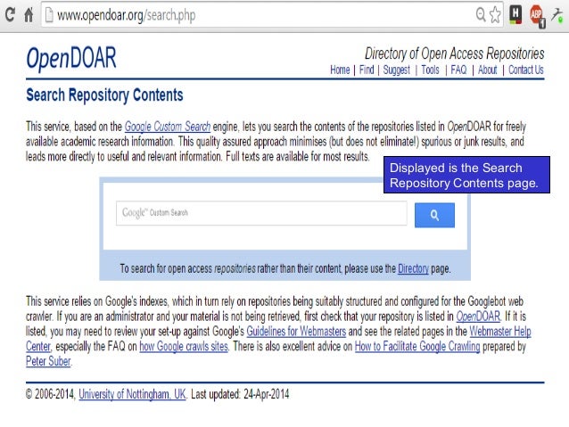Open How to Facilitate Google Crawling link
Viewport: 569px width, 427px height.
click(x=417, y=347)
